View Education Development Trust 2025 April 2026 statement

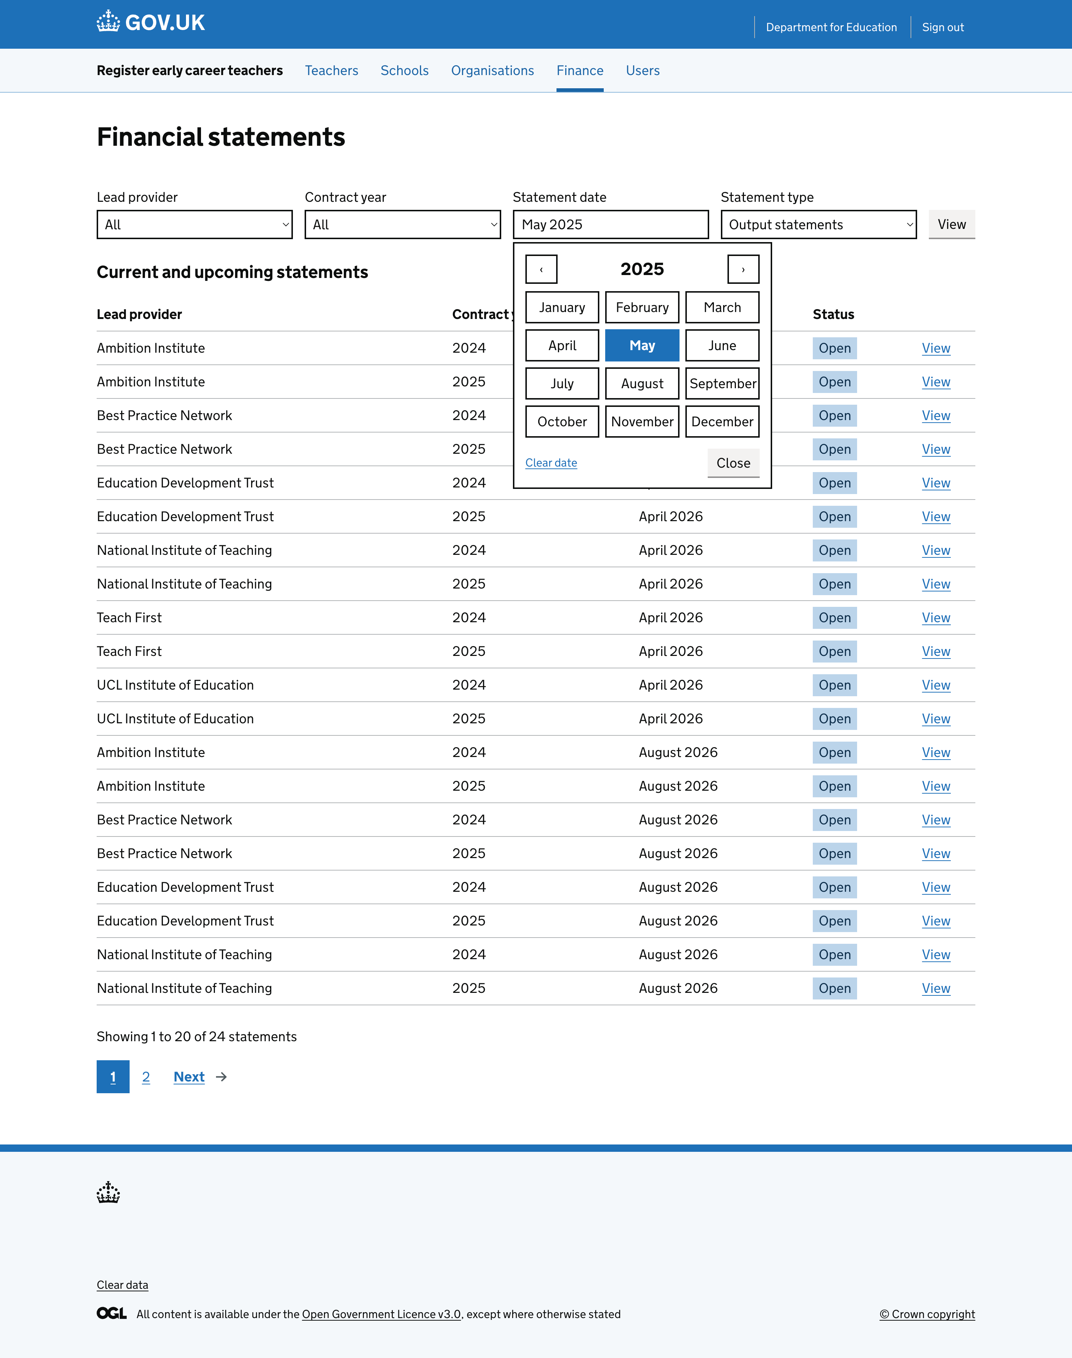936,516
